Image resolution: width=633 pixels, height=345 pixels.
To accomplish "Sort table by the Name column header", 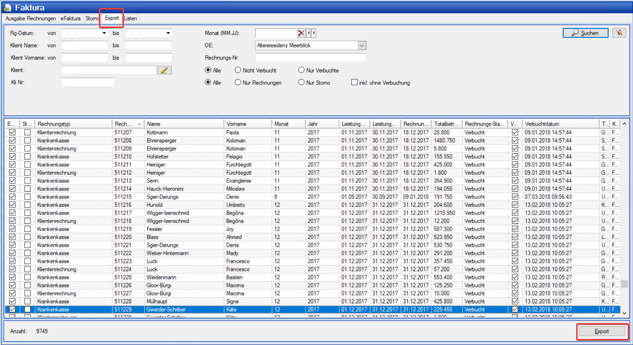I will (x=184, y=124).
